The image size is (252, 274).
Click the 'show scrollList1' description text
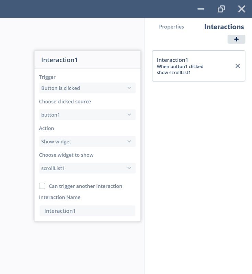pos(174,73)
